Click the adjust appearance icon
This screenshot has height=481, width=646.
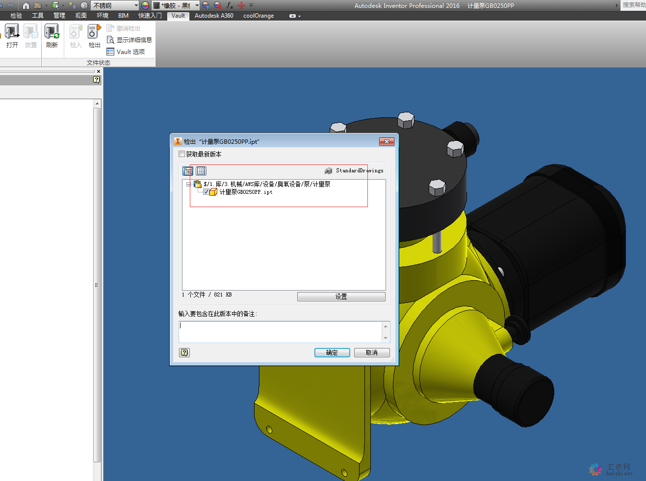click(206, 5)
